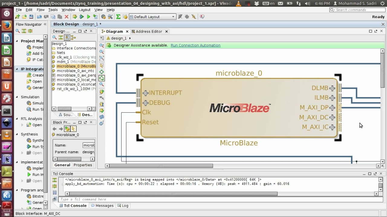Open Terminal from the Ubuntu launcher
387x217 pixels.
7,111
